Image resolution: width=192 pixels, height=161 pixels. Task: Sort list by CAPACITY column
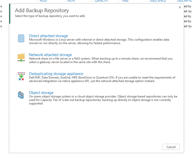[x=101, y=1]
